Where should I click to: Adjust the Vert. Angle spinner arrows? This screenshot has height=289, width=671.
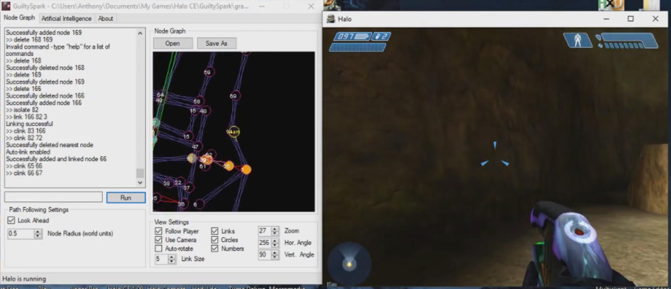click(274, 255)
